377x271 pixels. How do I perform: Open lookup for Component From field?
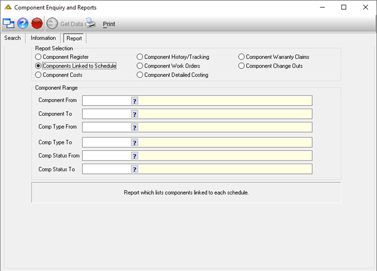(134, 101)
